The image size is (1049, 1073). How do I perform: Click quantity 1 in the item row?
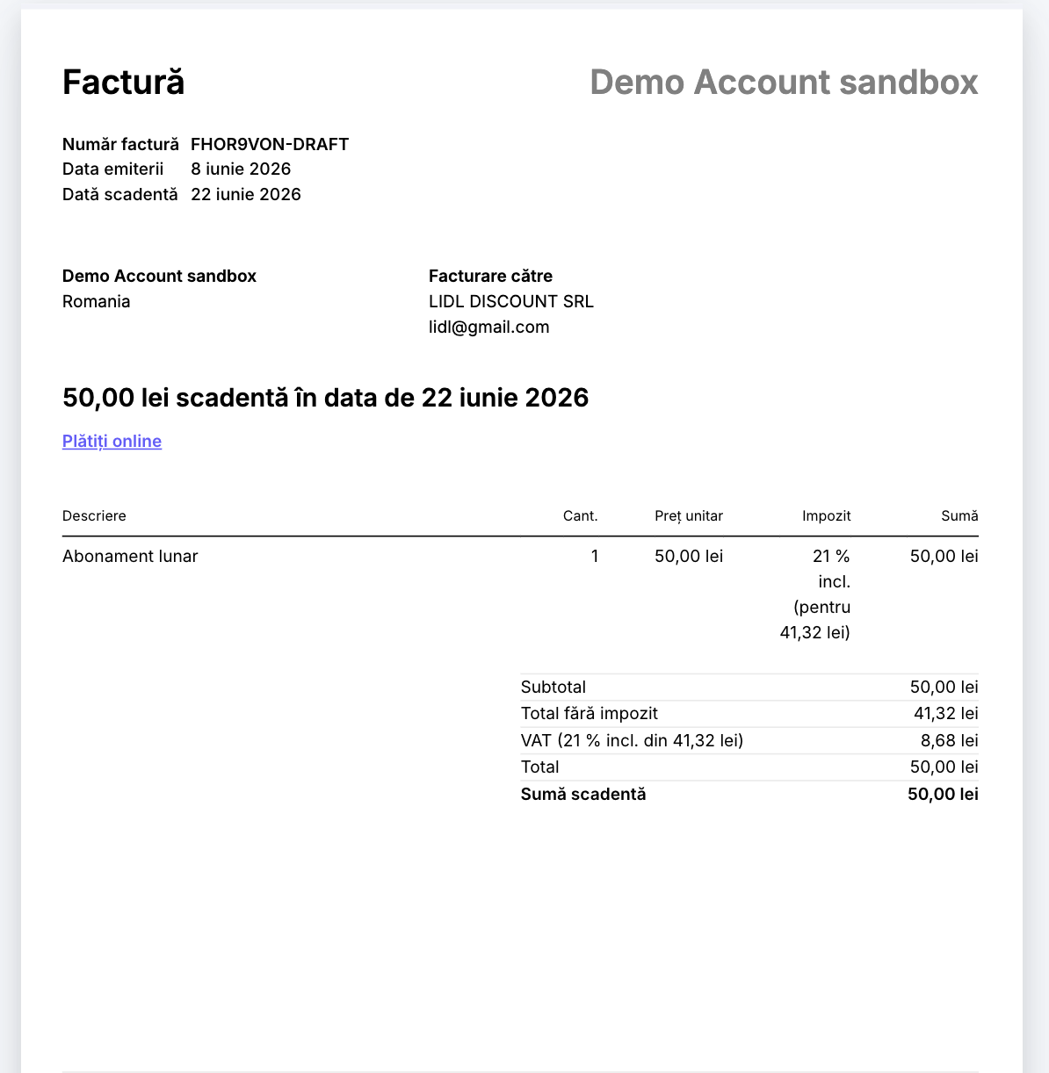(x=595, y=556)
